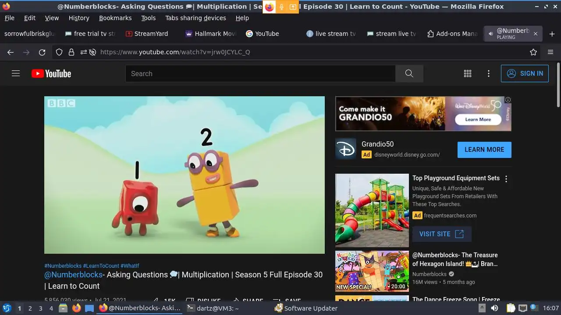Open the network icon in system tray
This screenshot has width=561, height=315.
point(522,308)
